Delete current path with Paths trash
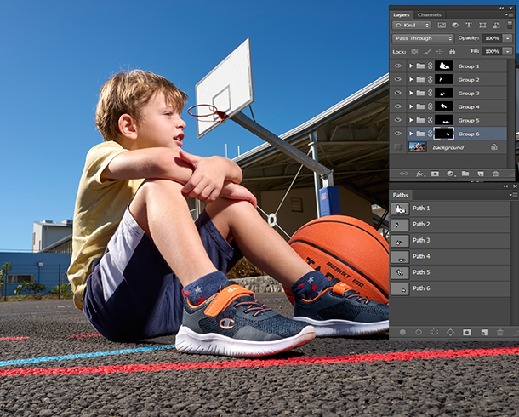The image size is (519, 417). click(499, 332)
